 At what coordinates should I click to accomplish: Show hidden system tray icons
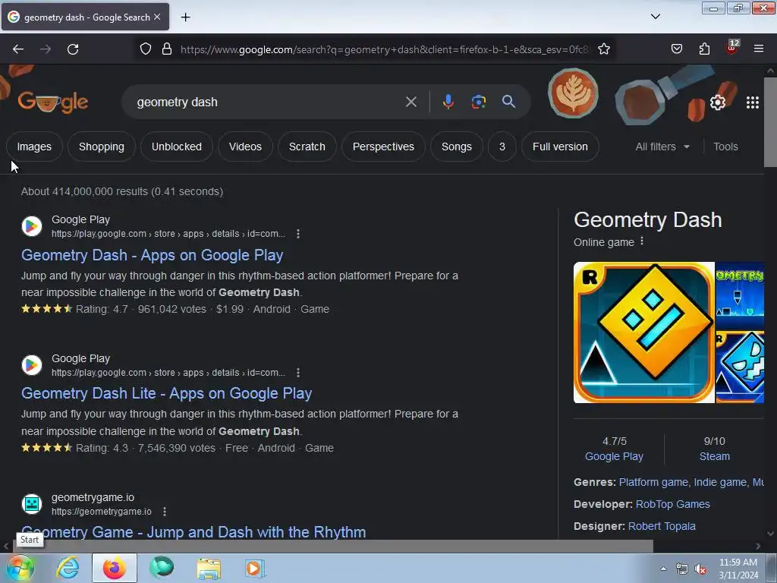663,569
